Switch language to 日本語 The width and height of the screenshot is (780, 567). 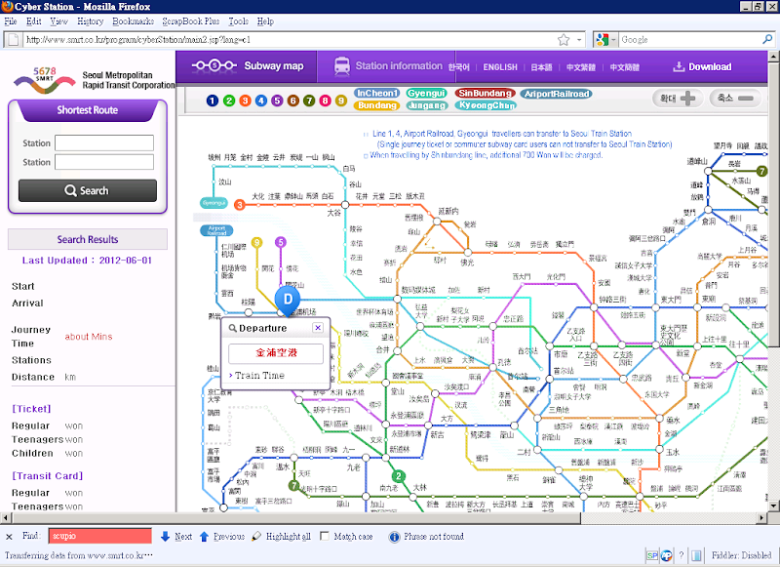coord(541,67)
